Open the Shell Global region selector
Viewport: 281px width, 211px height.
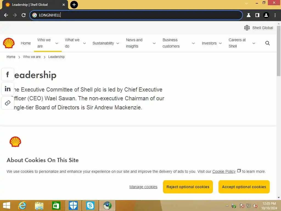tap(258, 28)
